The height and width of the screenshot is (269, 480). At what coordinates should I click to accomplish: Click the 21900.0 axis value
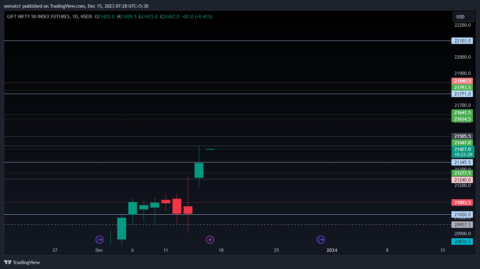(463, 73)
